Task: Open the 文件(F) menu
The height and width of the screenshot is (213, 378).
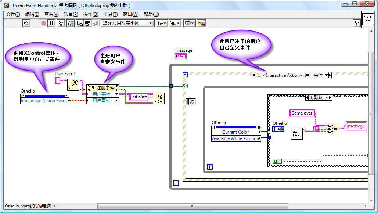Action: [x=13, y=14]
